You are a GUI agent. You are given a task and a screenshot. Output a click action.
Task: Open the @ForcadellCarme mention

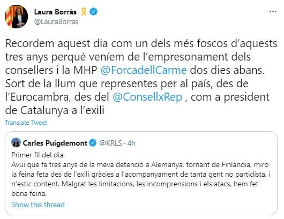tap(144, 70)
